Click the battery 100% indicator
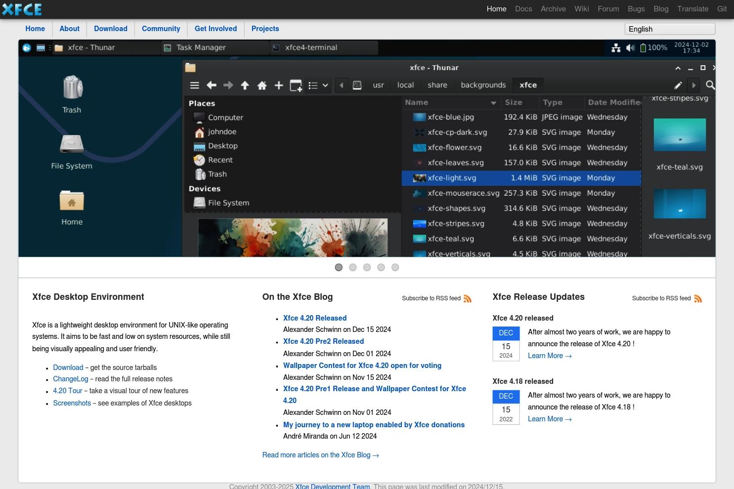 (x=653, y=47)
